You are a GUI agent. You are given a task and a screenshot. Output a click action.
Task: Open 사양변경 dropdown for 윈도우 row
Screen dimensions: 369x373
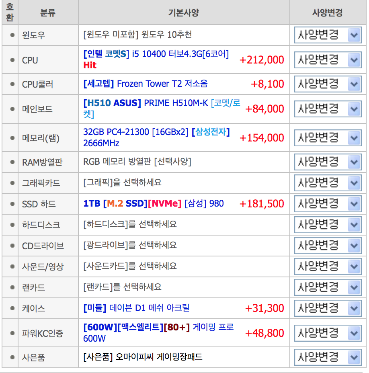point(328,35)
